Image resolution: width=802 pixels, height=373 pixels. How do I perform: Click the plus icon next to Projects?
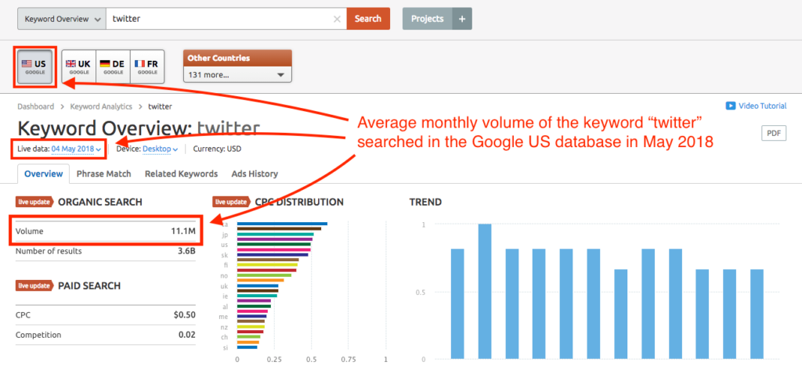(x=461, y=19)
